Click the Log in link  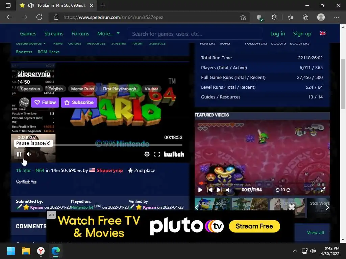click(278, 34)
